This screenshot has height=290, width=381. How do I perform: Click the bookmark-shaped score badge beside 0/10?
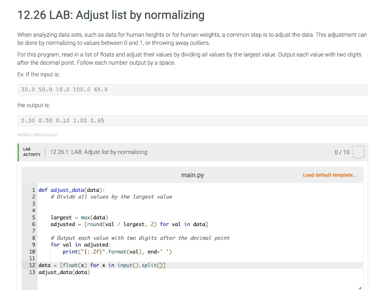[358, 152]
